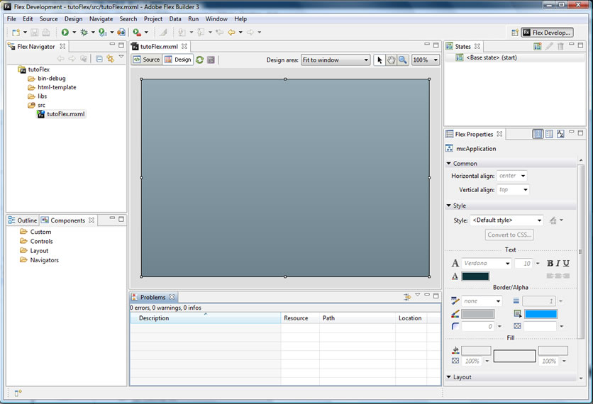This screenshot has width=593, height=404.
Task: Open the Design area dropdown
Action: click(x=336, y=60)
